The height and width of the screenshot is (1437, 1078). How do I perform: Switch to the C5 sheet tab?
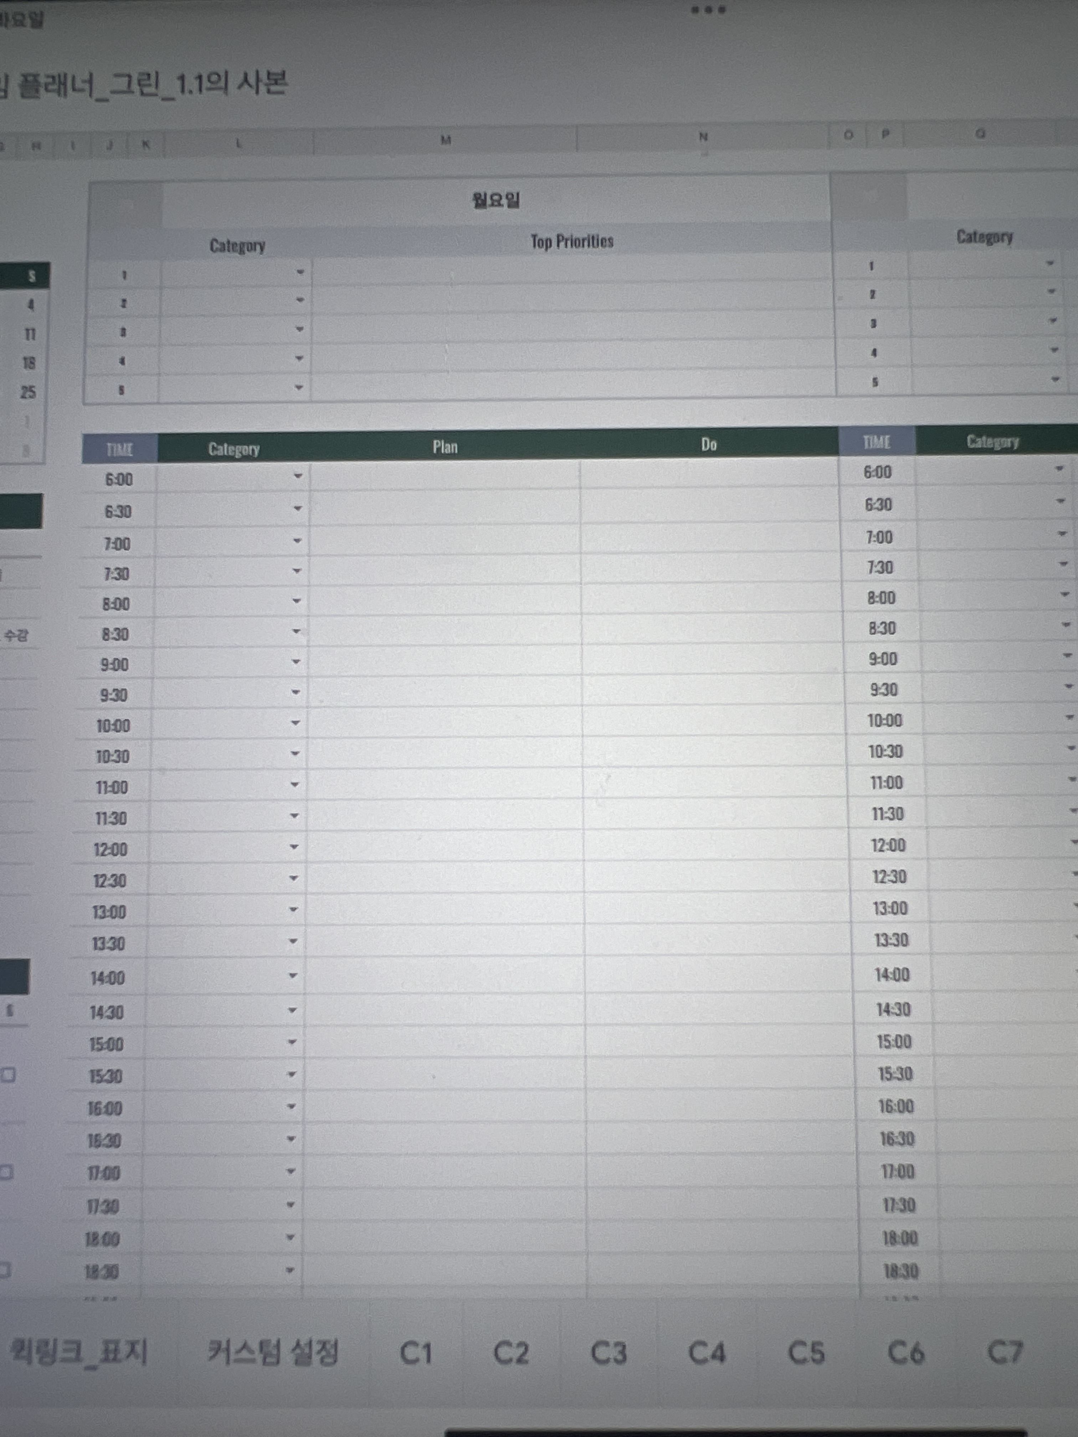tap(806, 1353)
